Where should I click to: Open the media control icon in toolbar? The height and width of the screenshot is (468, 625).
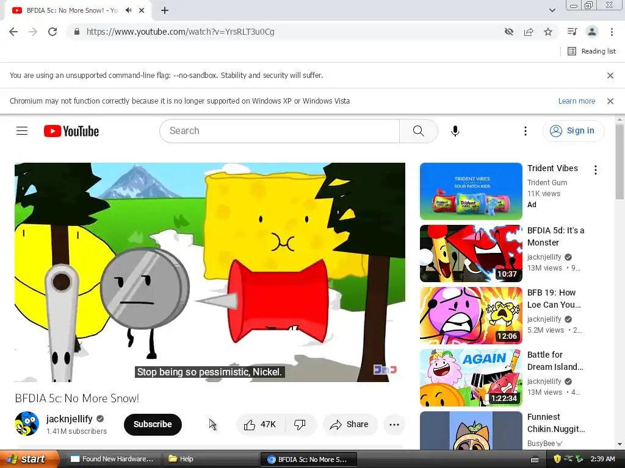[572, 32]
